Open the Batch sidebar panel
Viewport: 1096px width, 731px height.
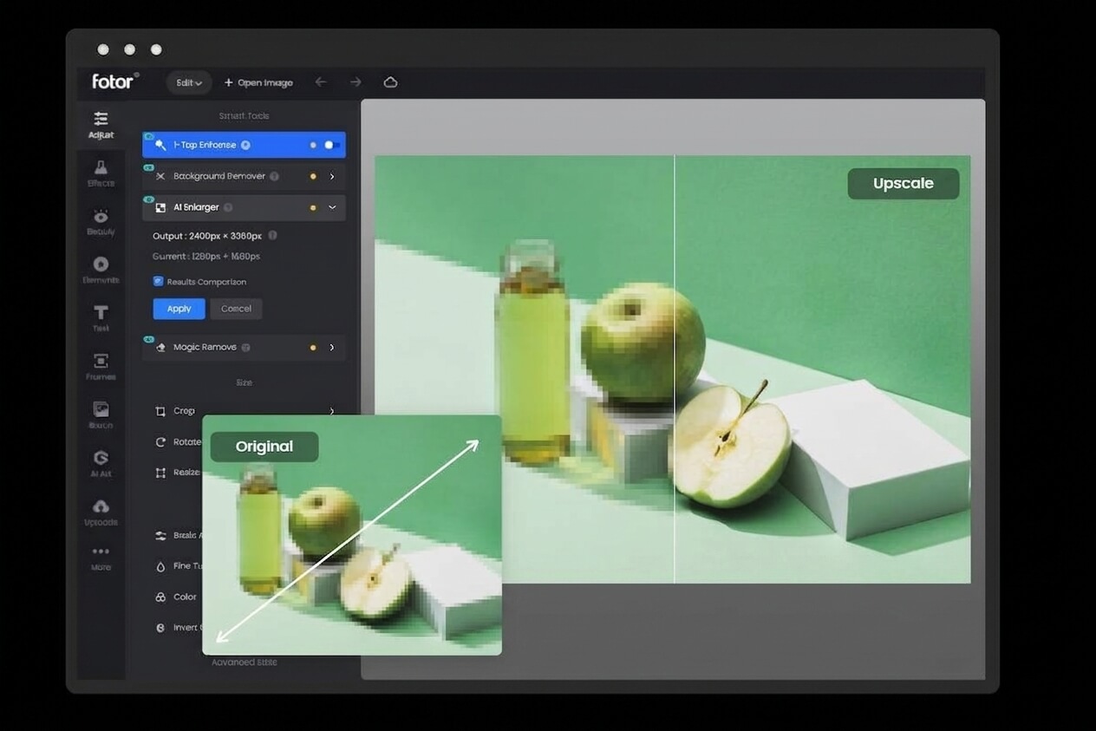(101, 415)
